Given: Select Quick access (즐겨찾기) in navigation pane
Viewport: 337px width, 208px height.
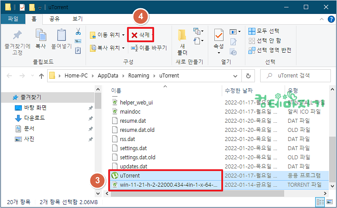Looking at the screenshot, I should (x=48, y=97).
